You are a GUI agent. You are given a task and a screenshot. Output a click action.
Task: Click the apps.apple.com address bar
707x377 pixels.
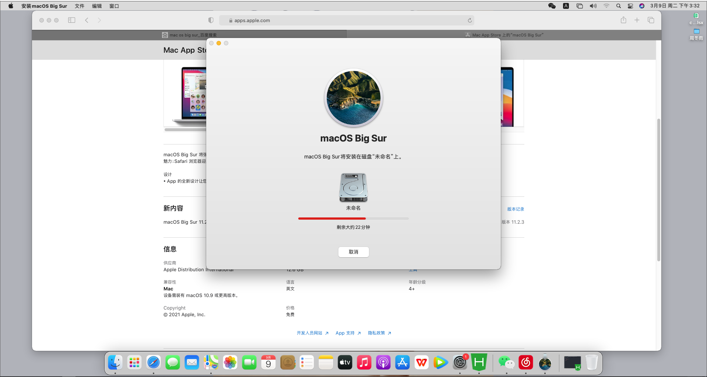tap(347, 20)
